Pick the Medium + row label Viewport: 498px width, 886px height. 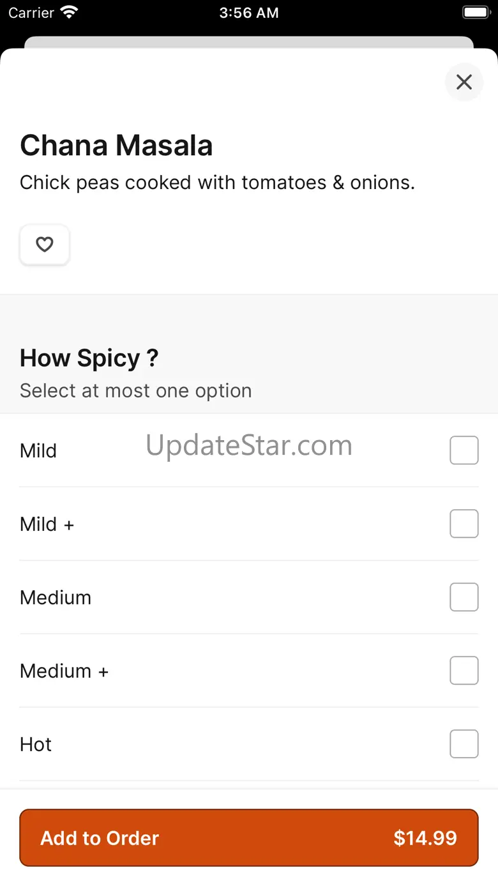click(x=64, y=671)
